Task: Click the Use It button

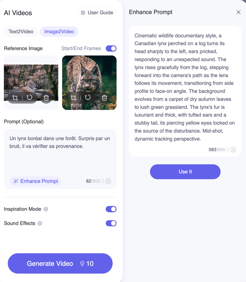Action: (185, 172)
